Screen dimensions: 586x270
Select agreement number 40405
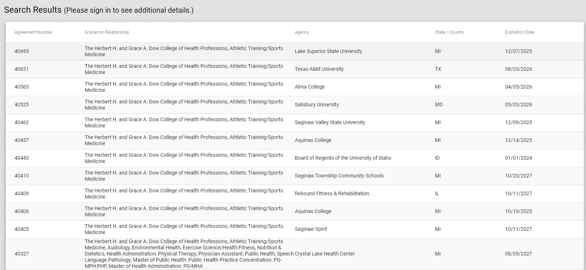tap(21, 229)
